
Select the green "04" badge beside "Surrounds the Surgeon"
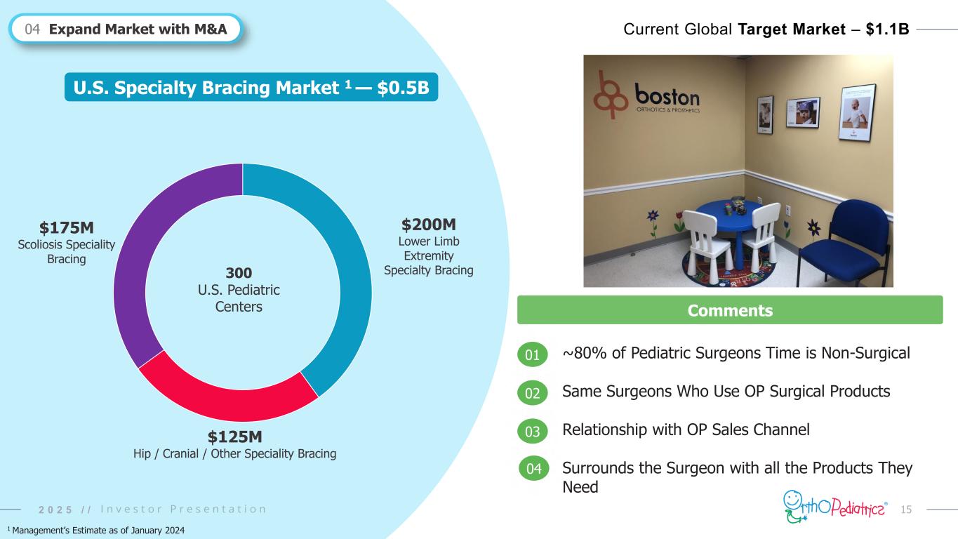(533, 469)
